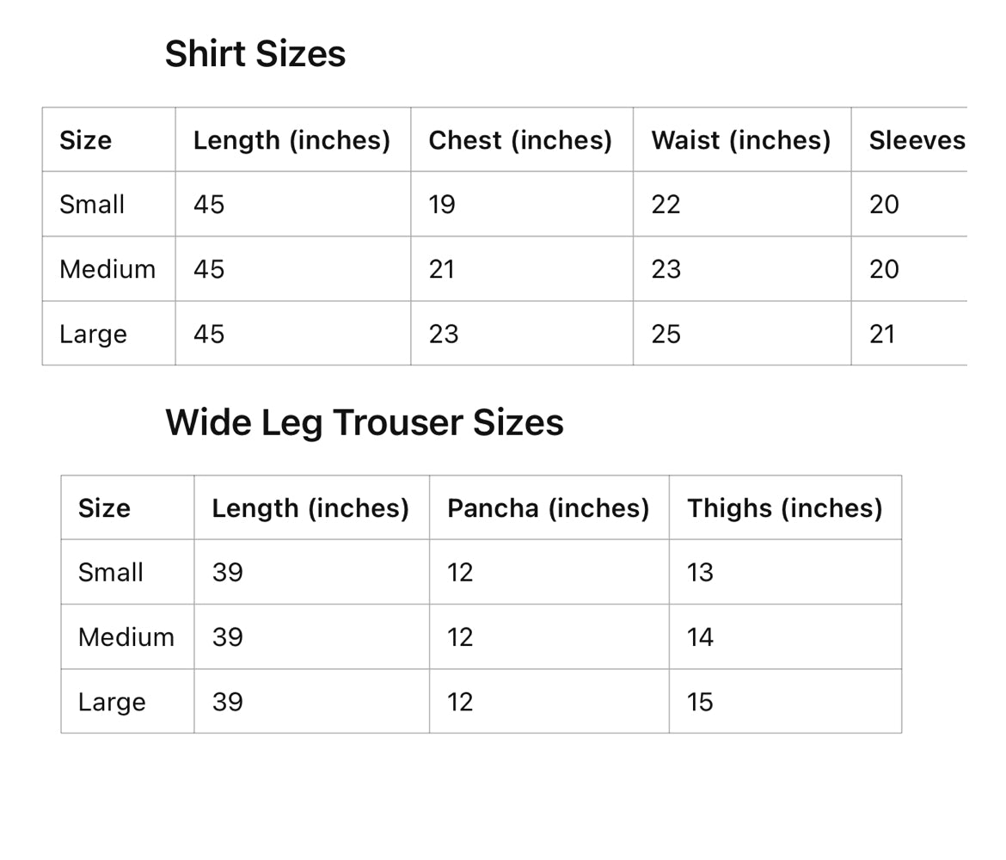Click the partially visible Sleeves header
This screenshot has height=860, width=1006.
coord(917,140)
